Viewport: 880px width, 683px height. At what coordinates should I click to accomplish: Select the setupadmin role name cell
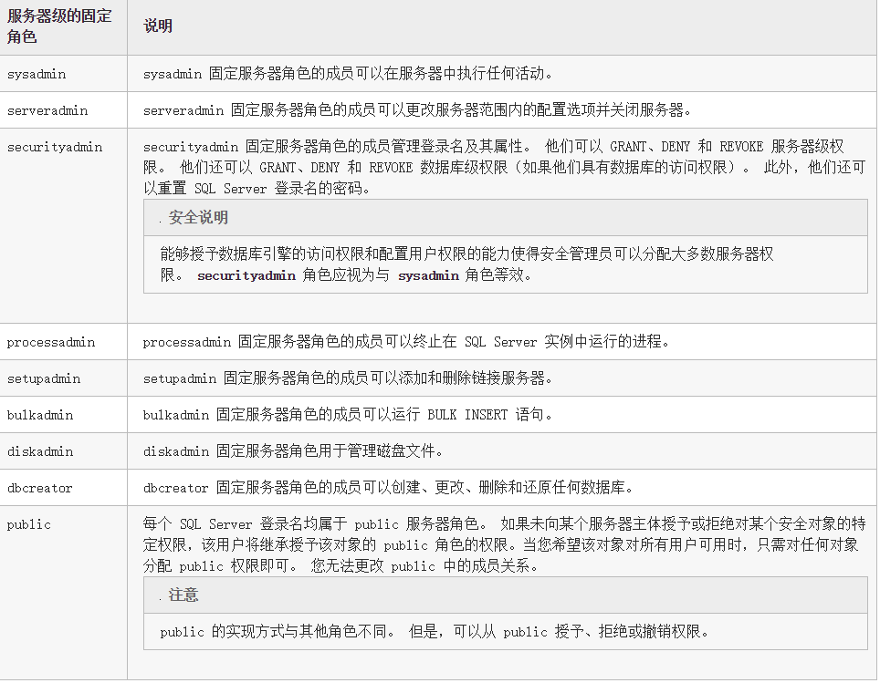(44, 378)
